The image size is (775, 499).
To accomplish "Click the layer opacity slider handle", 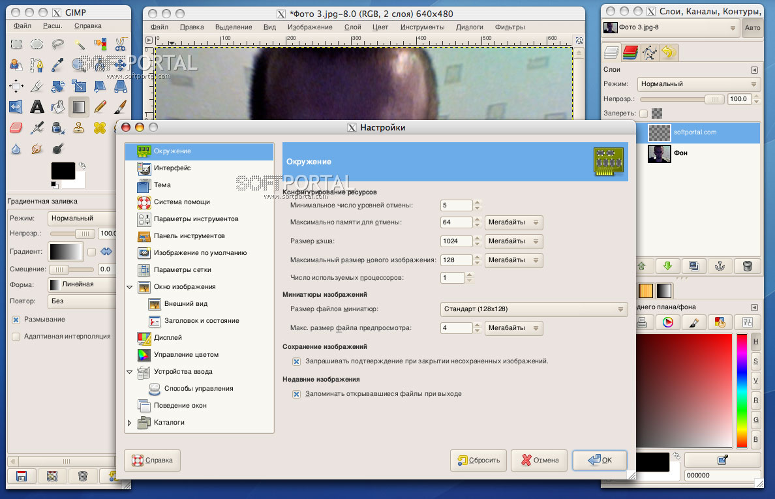I will click(x=715, y=99).
